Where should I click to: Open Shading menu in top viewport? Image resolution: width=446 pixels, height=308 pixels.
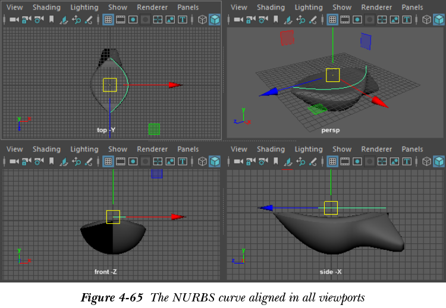pyautogui.click(x=46, y=8)
